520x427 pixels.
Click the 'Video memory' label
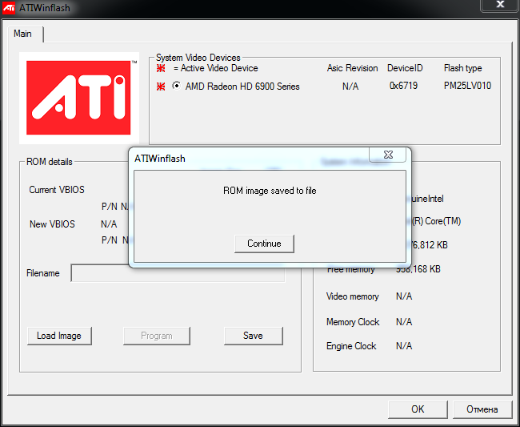(353, 296)
